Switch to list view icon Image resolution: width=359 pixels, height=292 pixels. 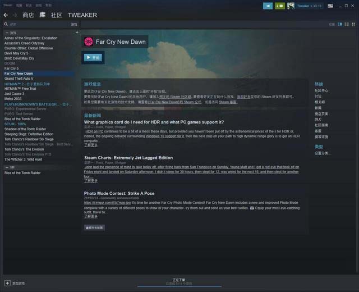(347, 24)
